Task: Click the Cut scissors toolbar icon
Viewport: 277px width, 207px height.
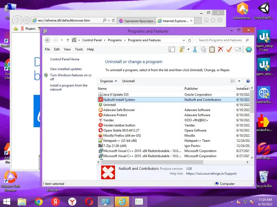Action: click(x=195, y=50)
